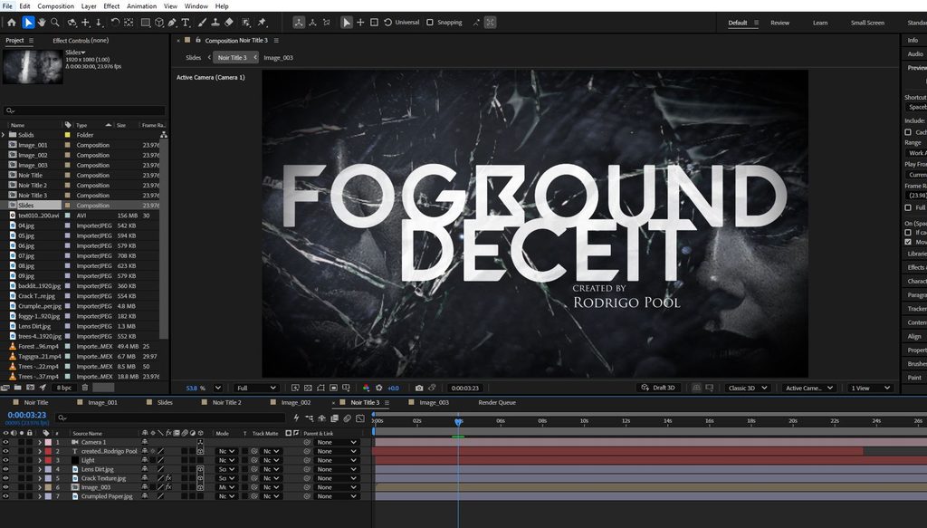Click the Draft 3D button
The width and height of the screenshot is (927, 528).
tap(658, 388)
